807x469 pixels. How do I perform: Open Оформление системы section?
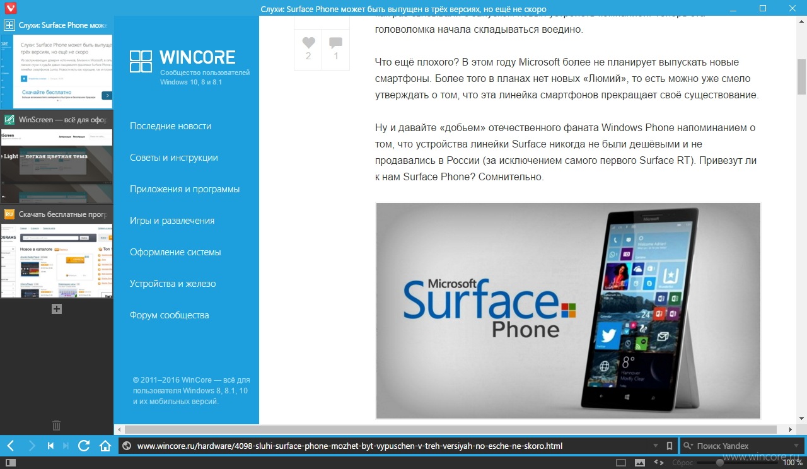[175, 252]
